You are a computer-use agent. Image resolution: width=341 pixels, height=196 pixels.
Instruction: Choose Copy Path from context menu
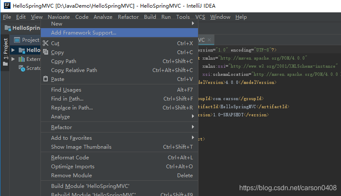tap(119, 61)
